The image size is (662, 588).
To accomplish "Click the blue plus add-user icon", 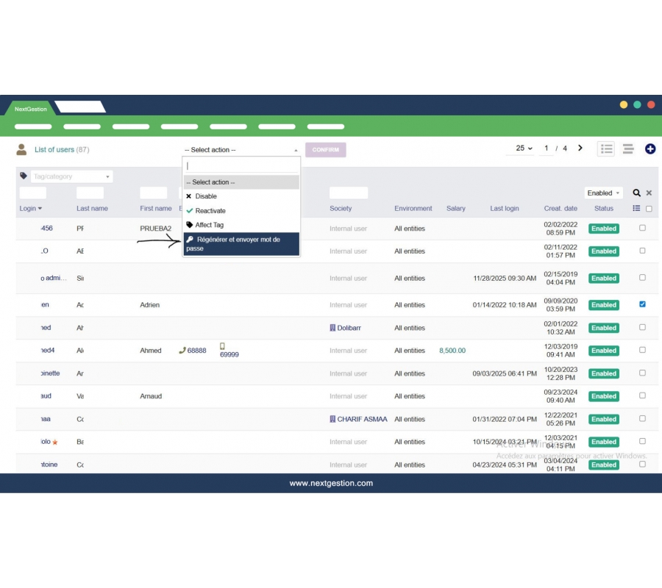I will (x=650, y=149).
